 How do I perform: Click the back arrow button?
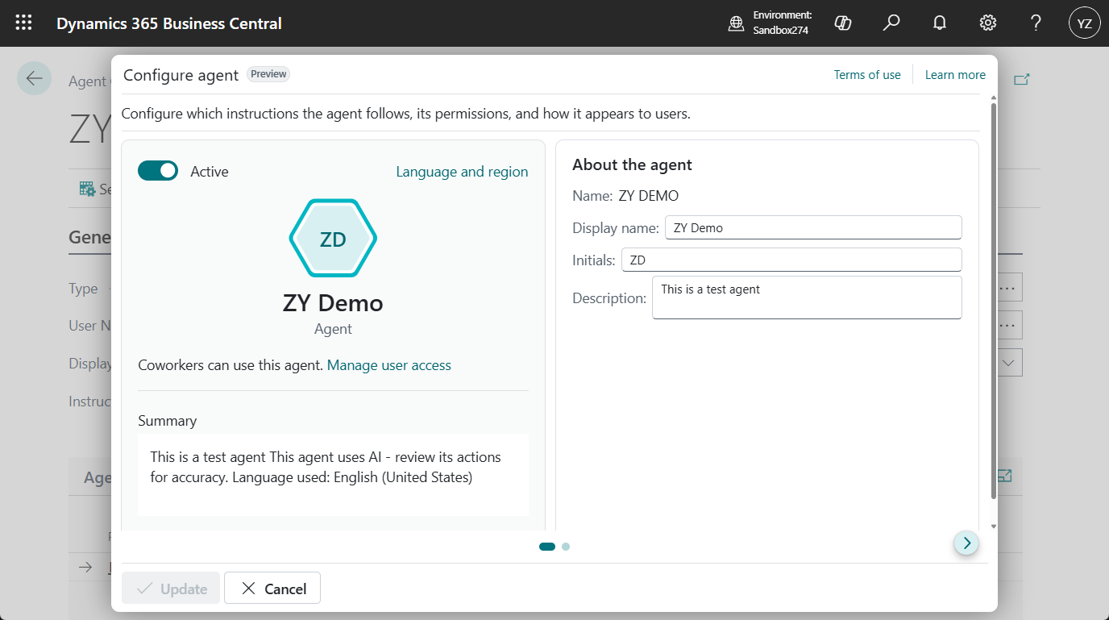pyautogui.click(x=34, y=78)
